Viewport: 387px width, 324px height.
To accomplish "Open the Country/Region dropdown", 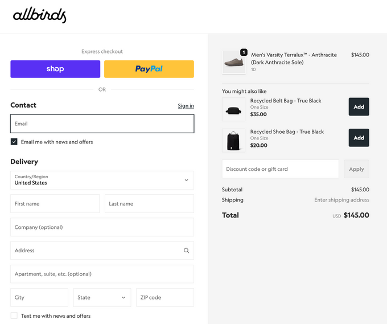I will pyautogui.click(x=102, y=180).
